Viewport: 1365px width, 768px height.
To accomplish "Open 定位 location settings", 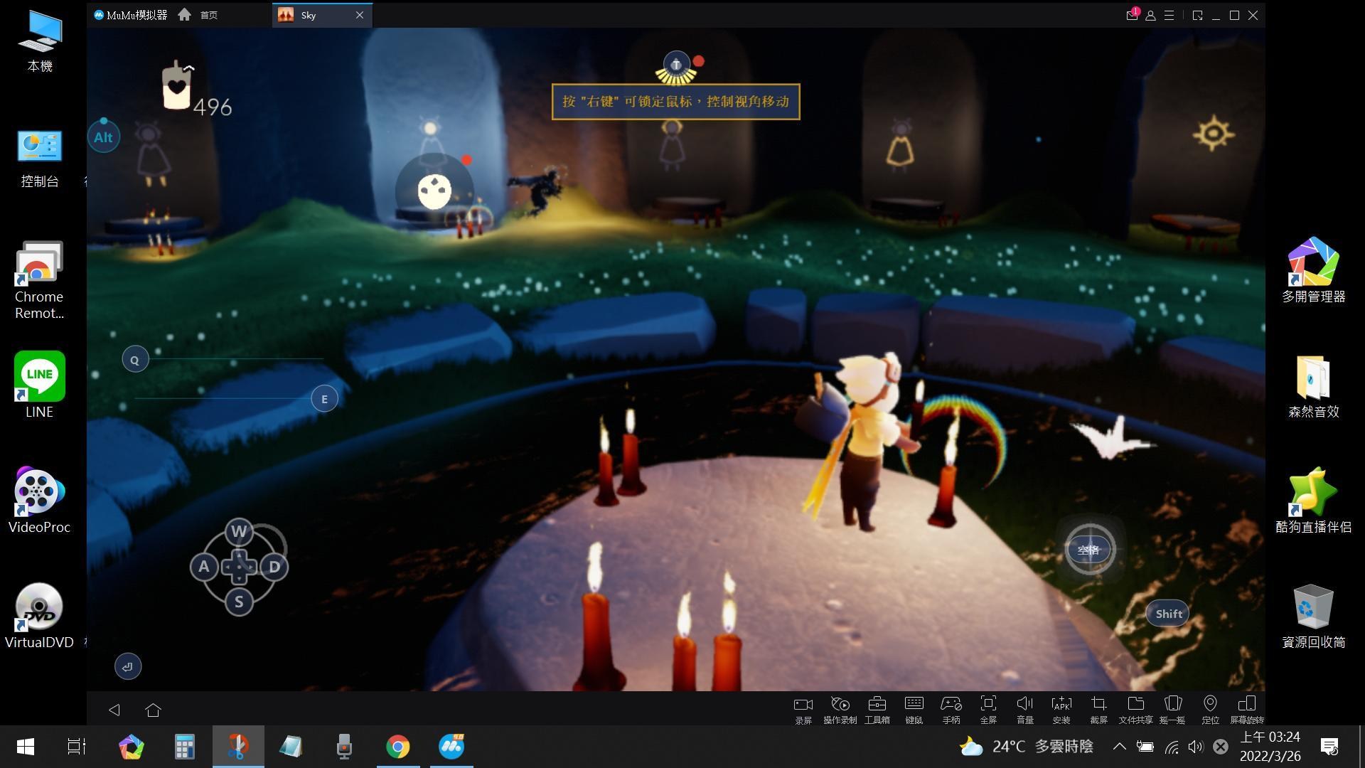I will (x=1210, y=709).
